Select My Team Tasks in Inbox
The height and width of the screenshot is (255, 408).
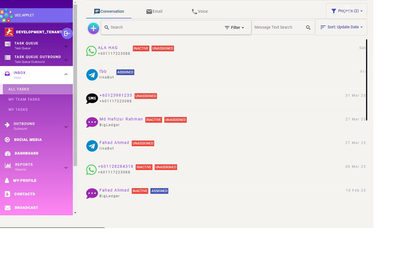tap(24, 100)
